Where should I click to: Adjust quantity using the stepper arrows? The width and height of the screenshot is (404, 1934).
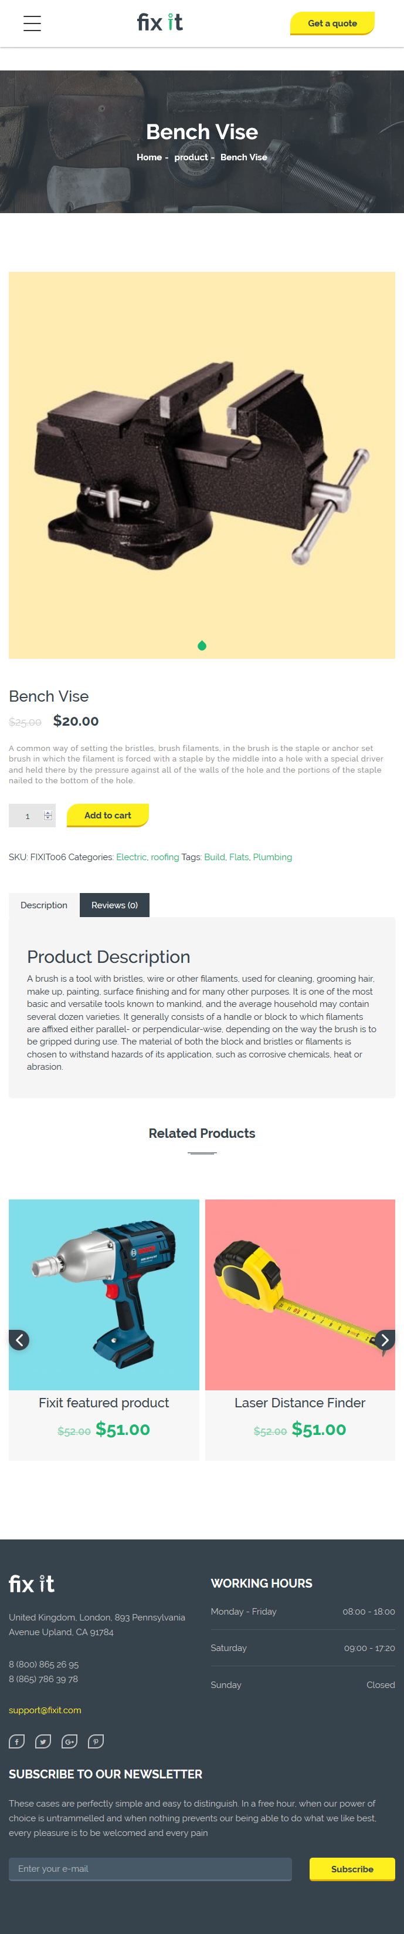click(x=48, y=816)
